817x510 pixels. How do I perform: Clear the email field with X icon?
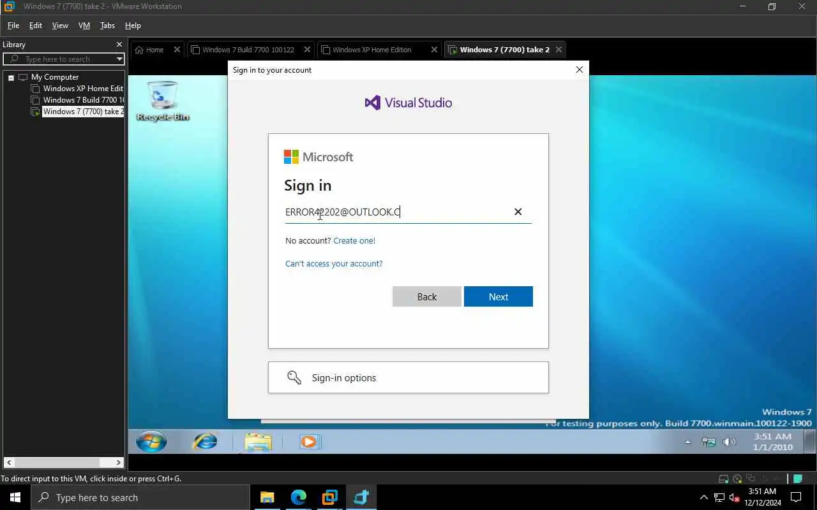click(518, 212)
